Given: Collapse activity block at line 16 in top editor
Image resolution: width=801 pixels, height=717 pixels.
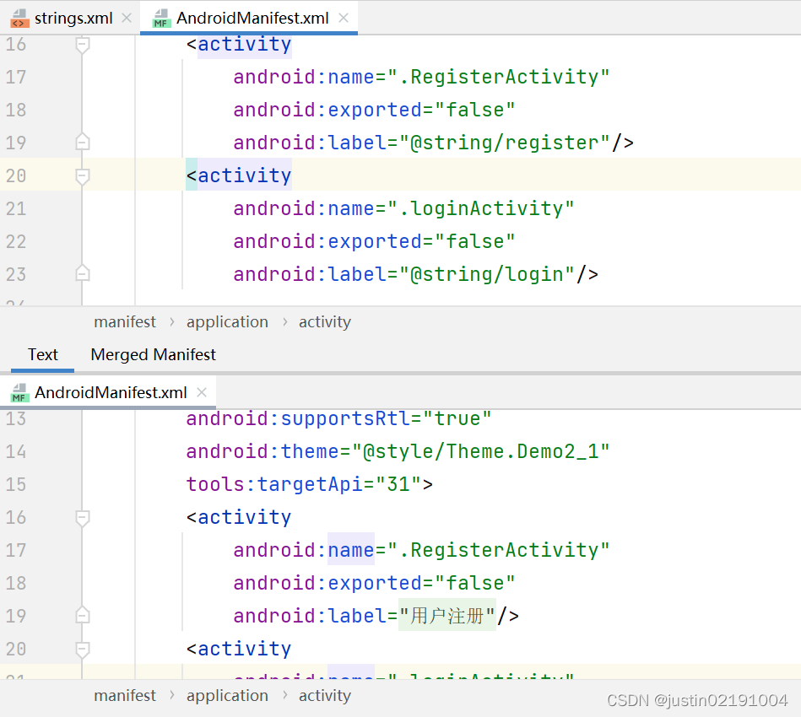Looking at the screenshot, I should point(82,45).
